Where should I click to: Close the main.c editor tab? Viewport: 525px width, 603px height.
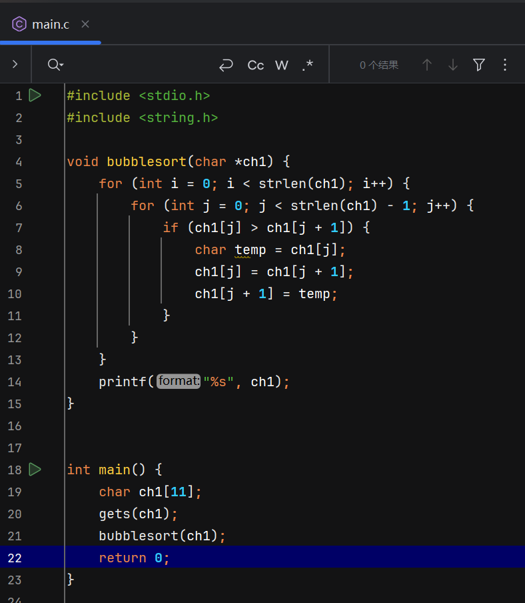point(85,24)
